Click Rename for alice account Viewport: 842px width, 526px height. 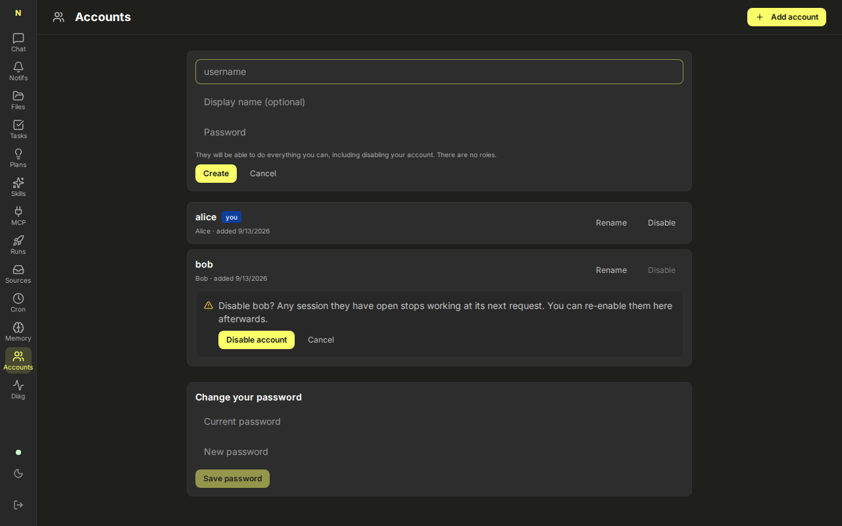(611, 223)
